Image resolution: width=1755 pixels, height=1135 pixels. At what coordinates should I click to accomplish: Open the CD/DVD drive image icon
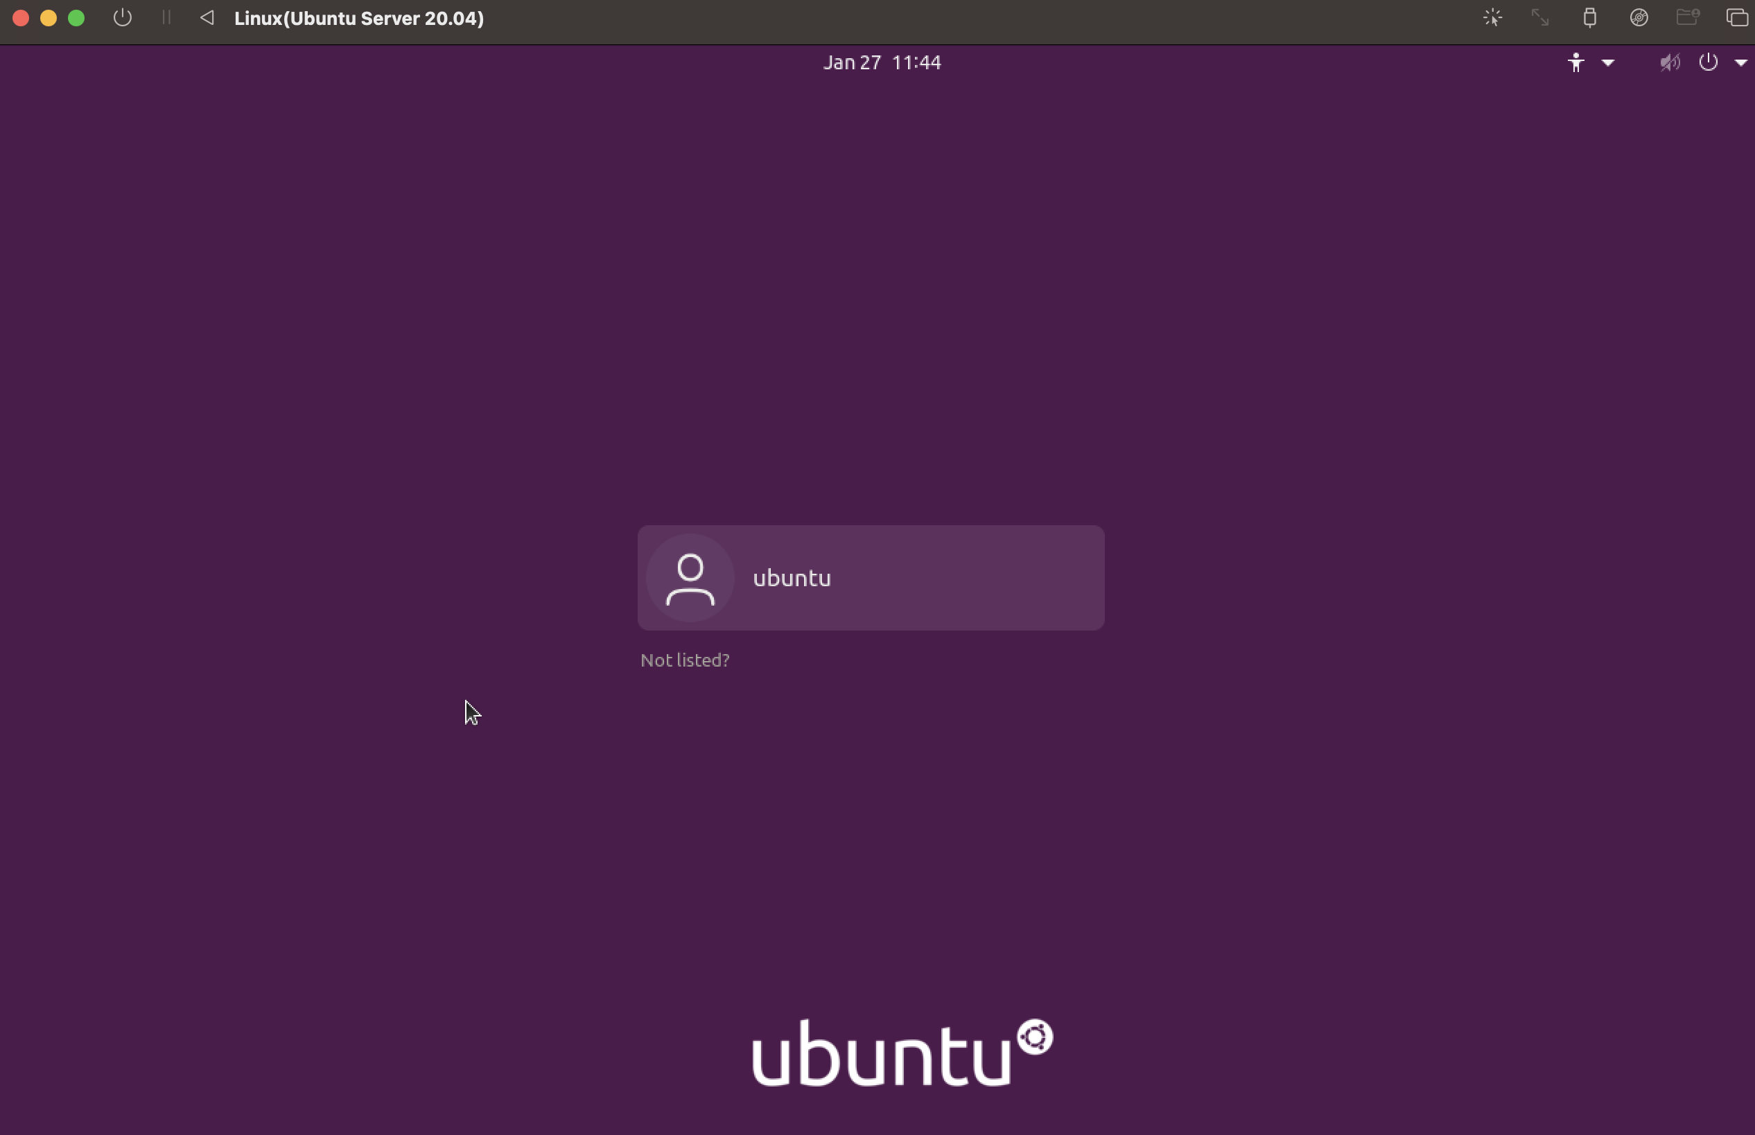[1639, 18]
